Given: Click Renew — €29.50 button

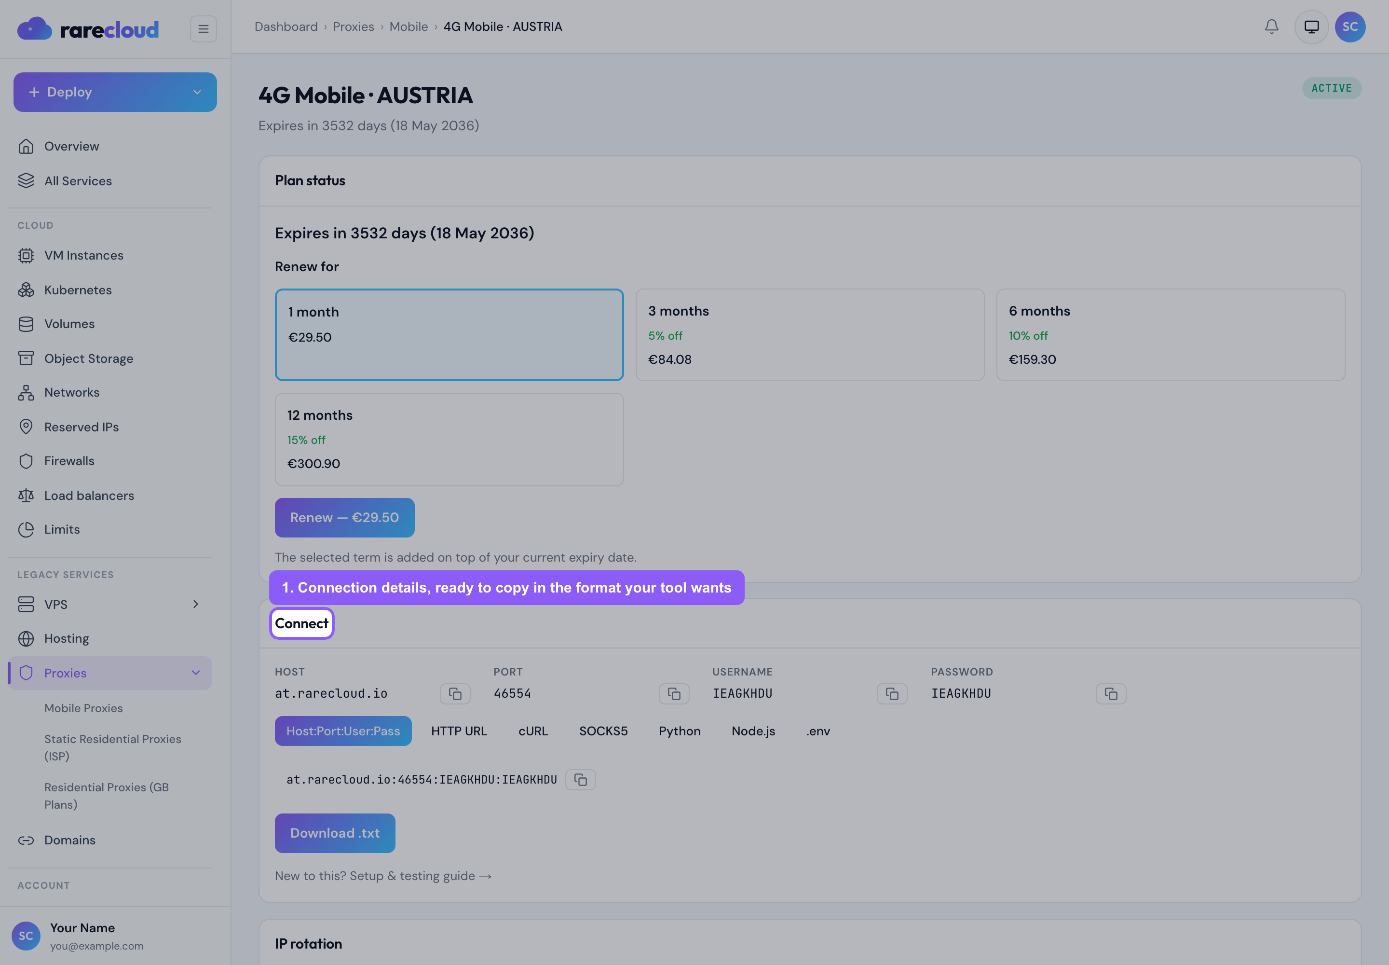Looking at the screenshot, I should [x=344, y=518].
